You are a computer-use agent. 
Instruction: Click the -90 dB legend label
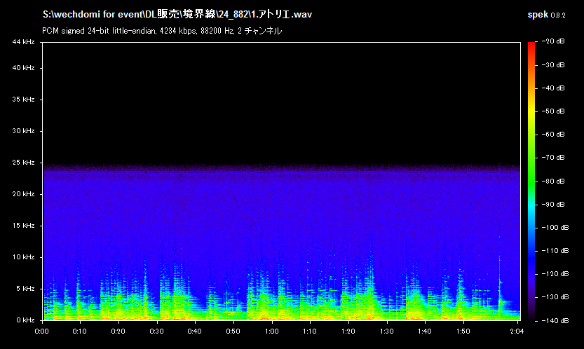(x=553, y=204)
